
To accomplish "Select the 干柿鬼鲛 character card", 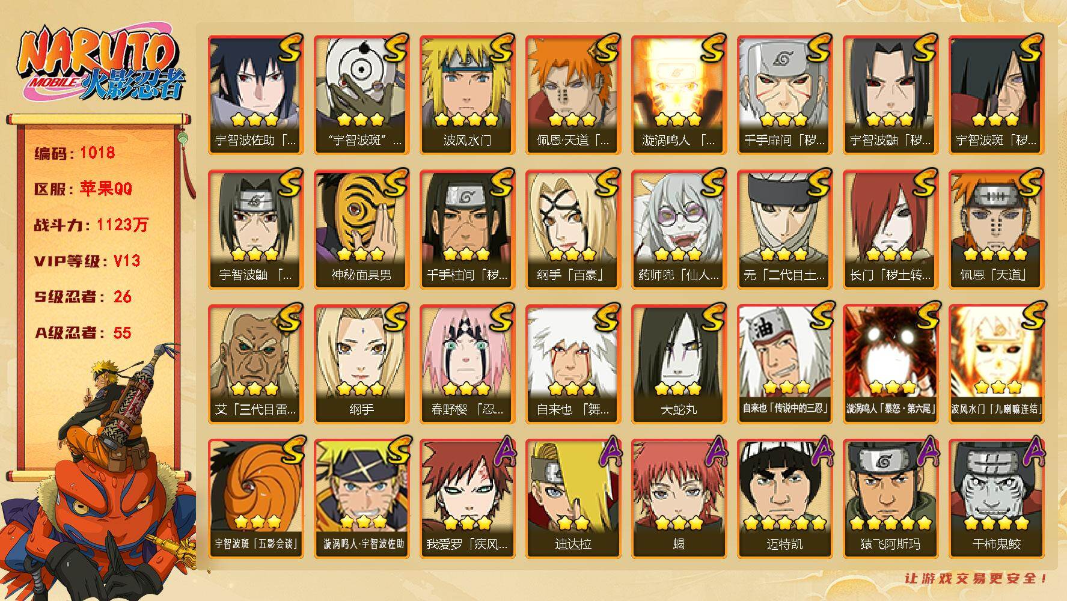I will pyautogui.click(x=996, y=499).
